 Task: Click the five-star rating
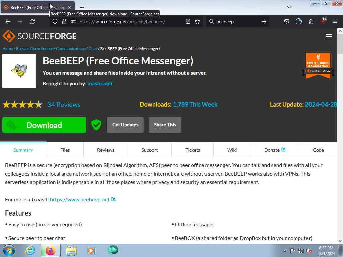[x=22, y=105]
